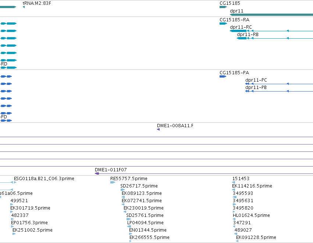The image size is (313, 243).
Task: Select the dpr11-RC transcript feature
Action: pyautogui.click(x=271, y=31)
